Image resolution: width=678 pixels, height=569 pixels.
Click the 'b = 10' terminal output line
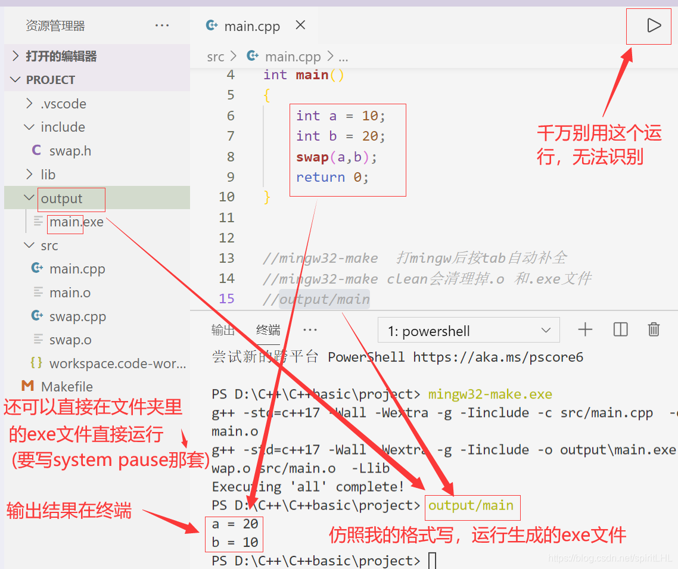click(x=235, y=542)
